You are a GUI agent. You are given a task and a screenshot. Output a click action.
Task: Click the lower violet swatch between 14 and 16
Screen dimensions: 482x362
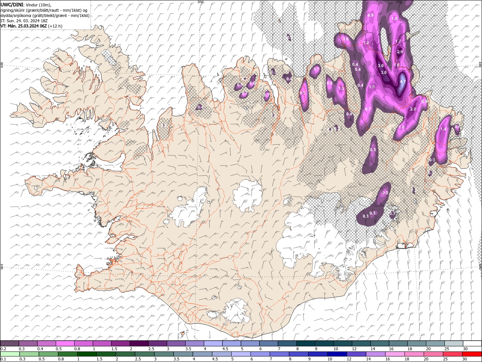tap(375, 354)
